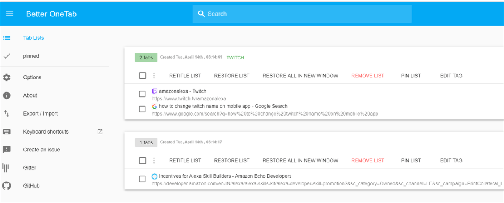Image resolution: width=504 pixels, height=203 pixels.
Task: Click the Tab Lists icon in sidebar
Action: 7,38
